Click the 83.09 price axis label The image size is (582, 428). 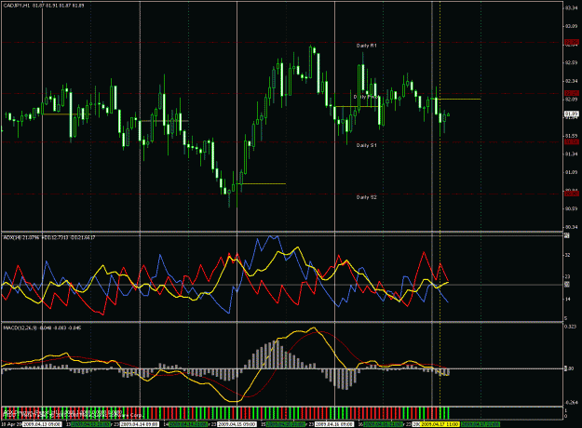(571, 26)
